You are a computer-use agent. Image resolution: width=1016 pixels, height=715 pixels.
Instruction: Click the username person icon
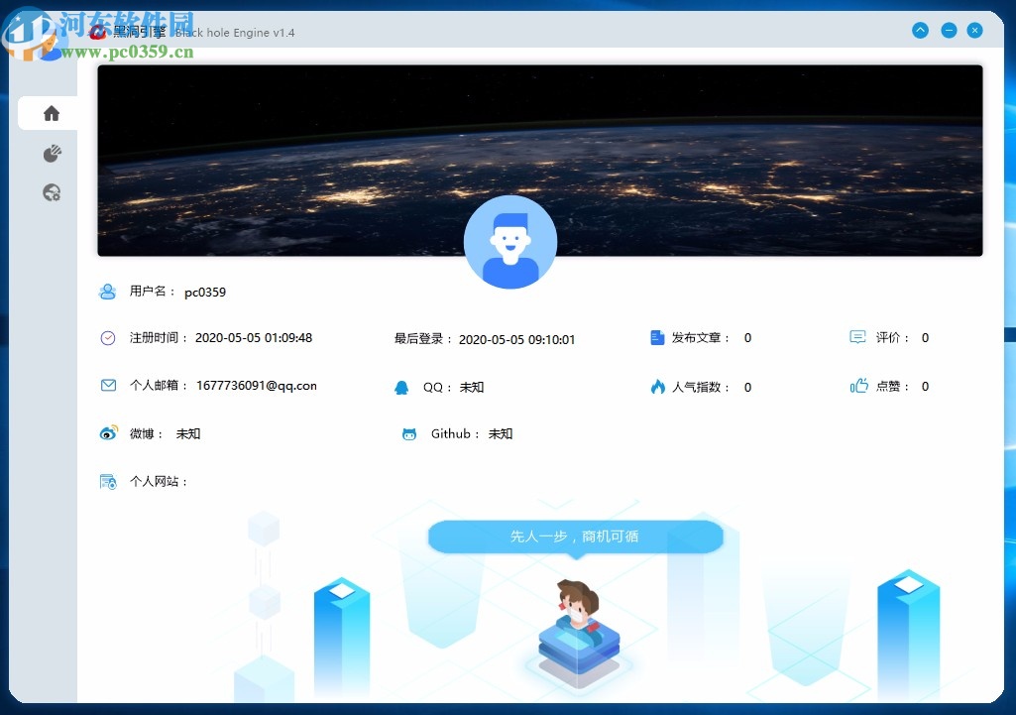[108, 292]
